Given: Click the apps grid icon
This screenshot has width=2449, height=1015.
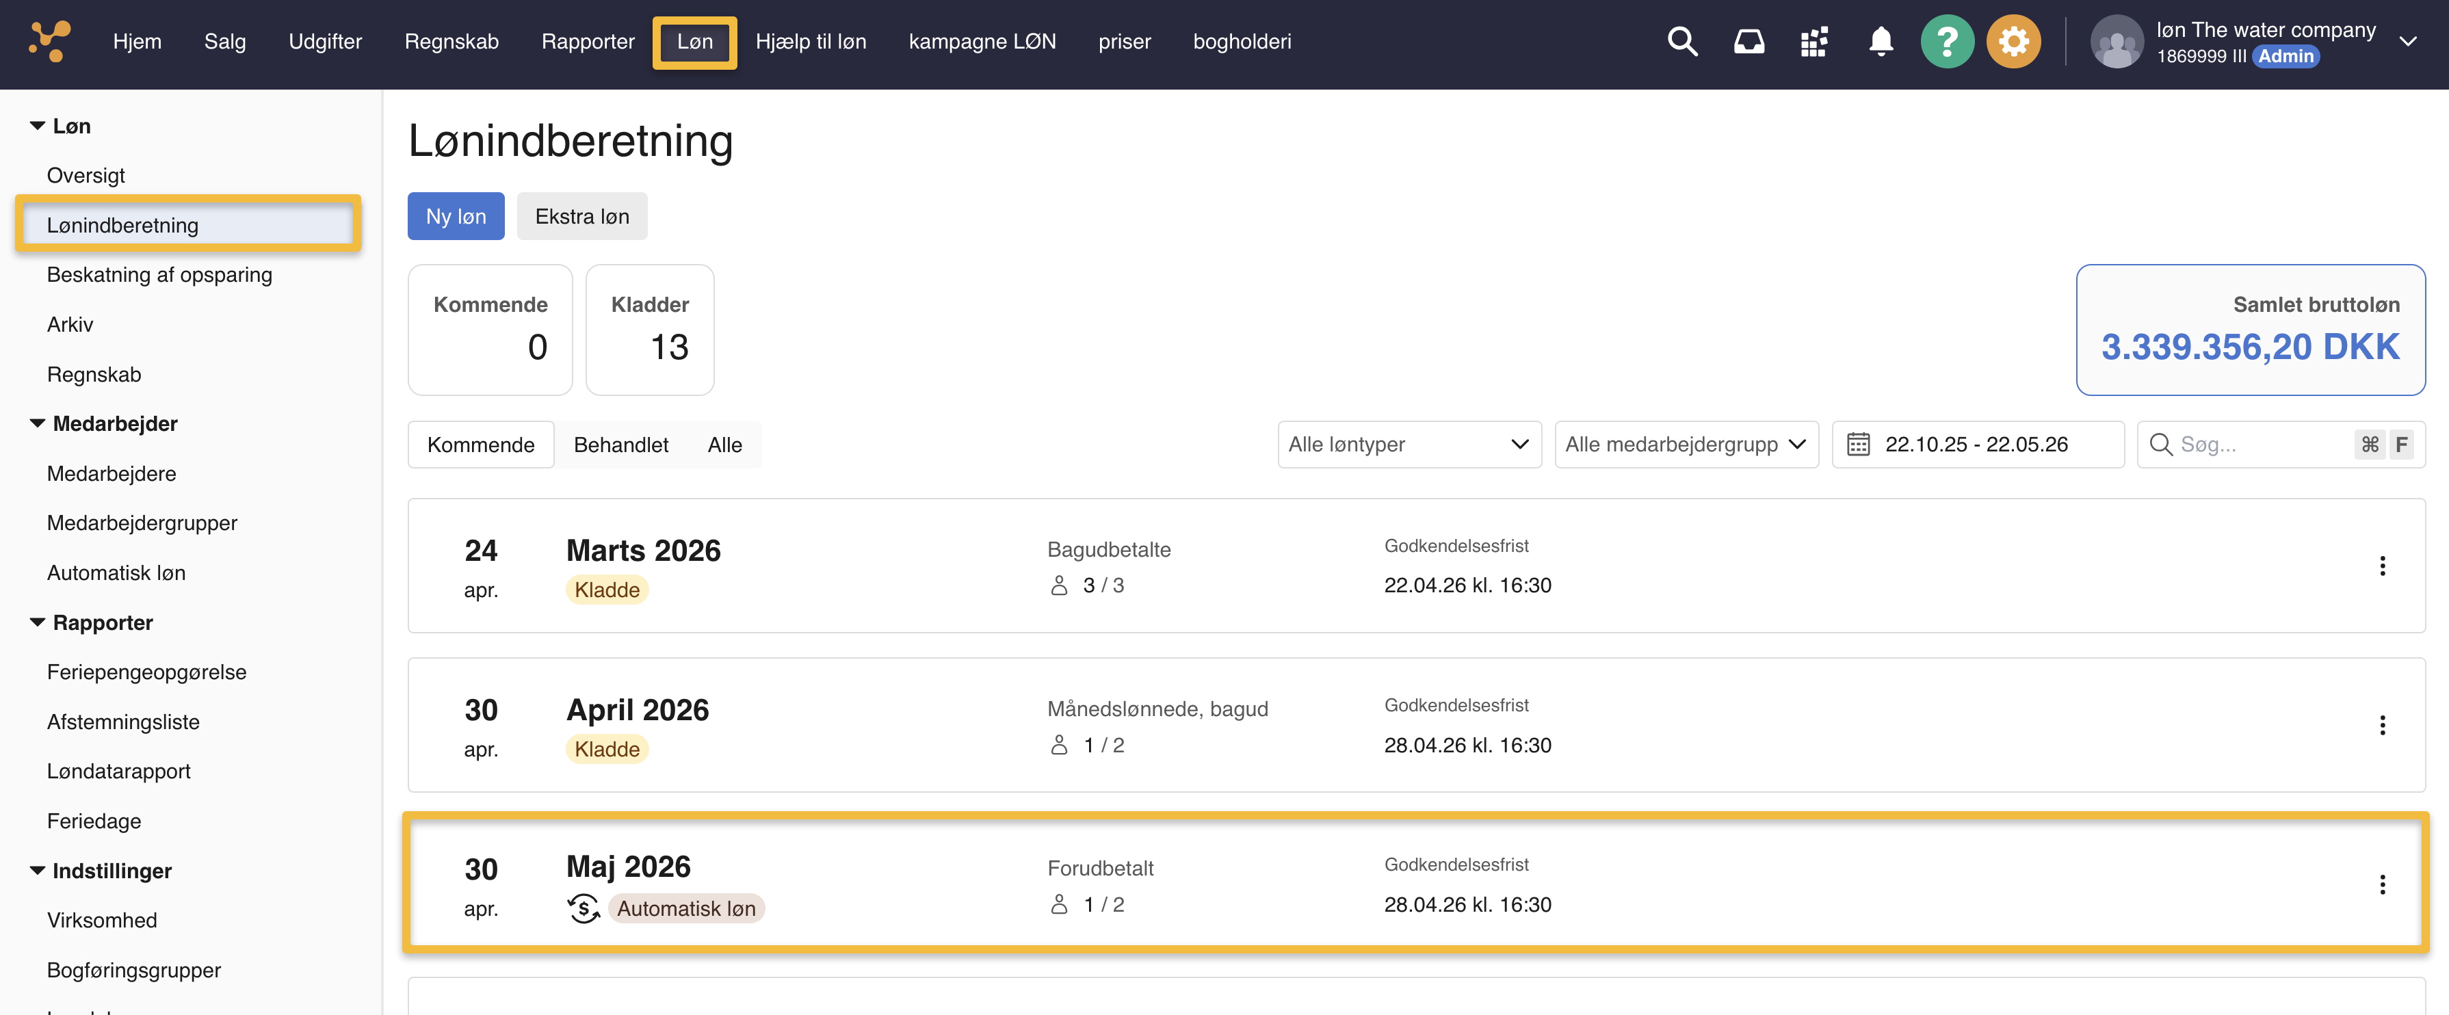Looking at the screenshot, I should (1814, 41).
